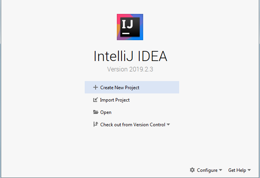Viewport: 260px width, 178px height.
Task: Click the letters IJ inside the logo
Action: pos(128,24)
